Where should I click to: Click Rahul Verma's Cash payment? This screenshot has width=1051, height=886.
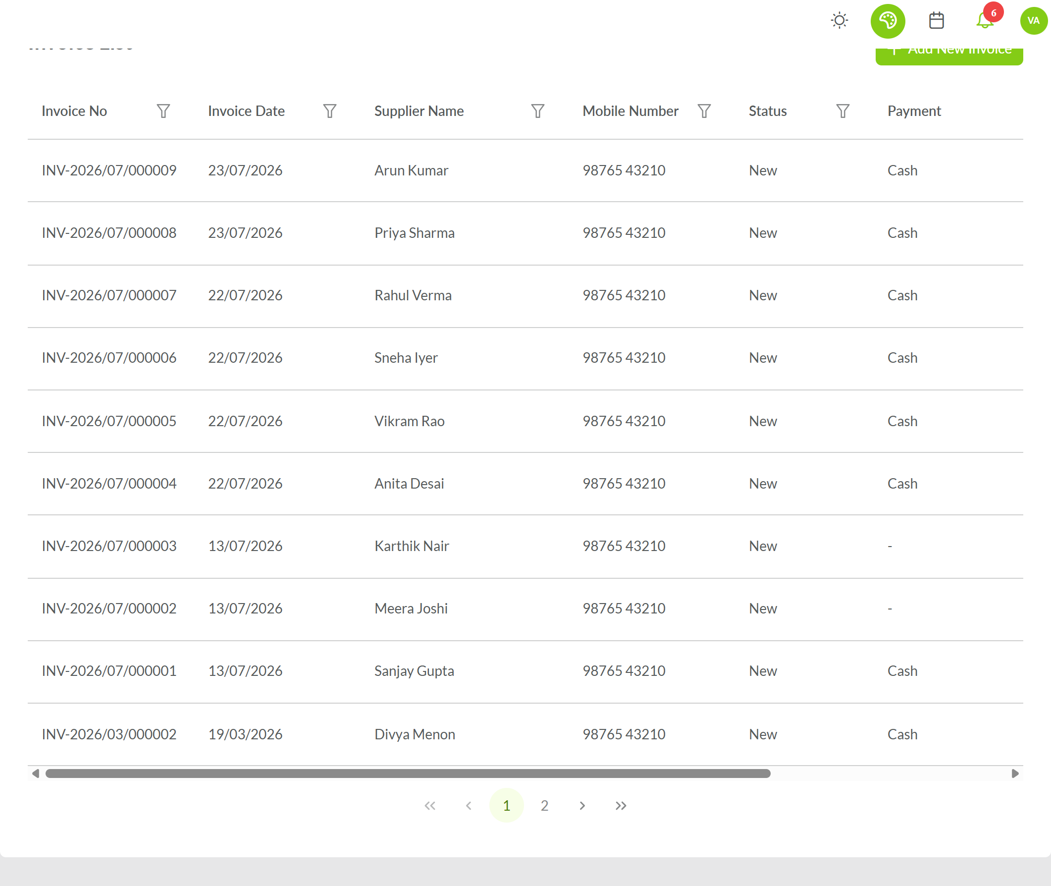point(902,295)
